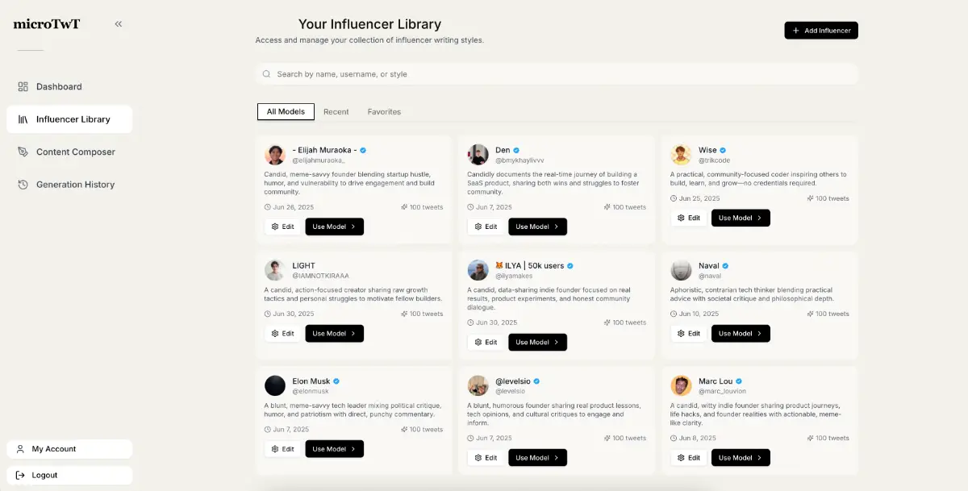Focus the influencer search field
Viewport: 968px width, 491px height.
tap(557, 74)
